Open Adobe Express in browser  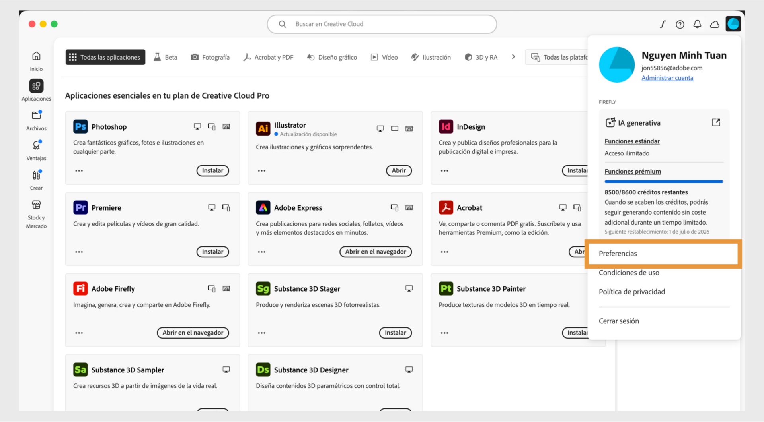point(376,252)
